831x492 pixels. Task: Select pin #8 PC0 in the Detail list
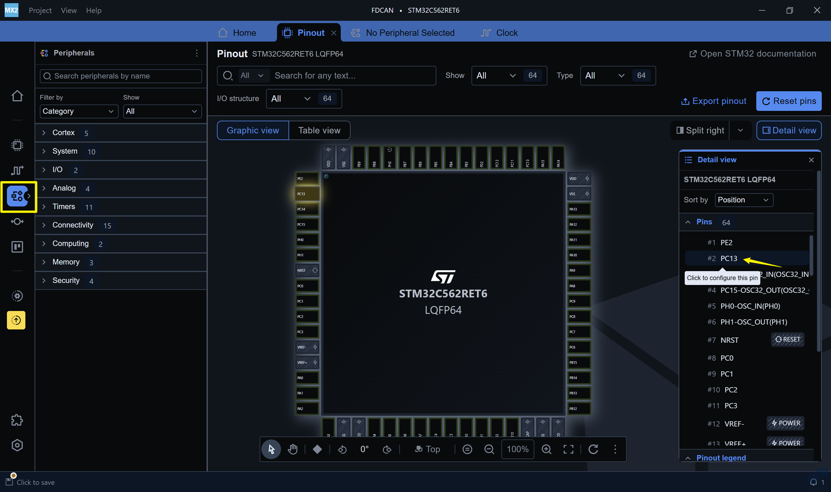tap(746, 358)
